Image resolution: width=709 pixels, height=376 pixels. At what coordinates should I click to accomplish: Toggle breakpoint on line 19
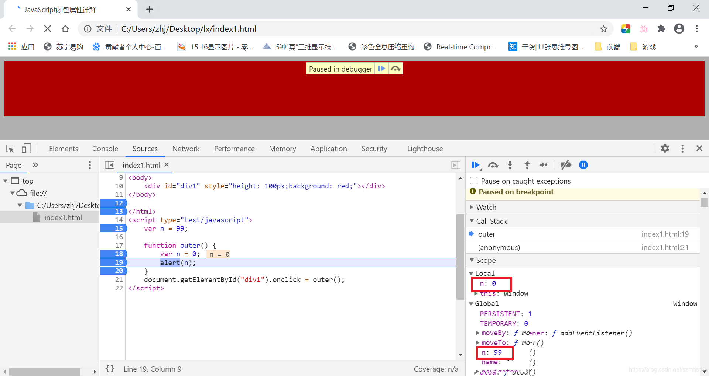click(114, 262)
